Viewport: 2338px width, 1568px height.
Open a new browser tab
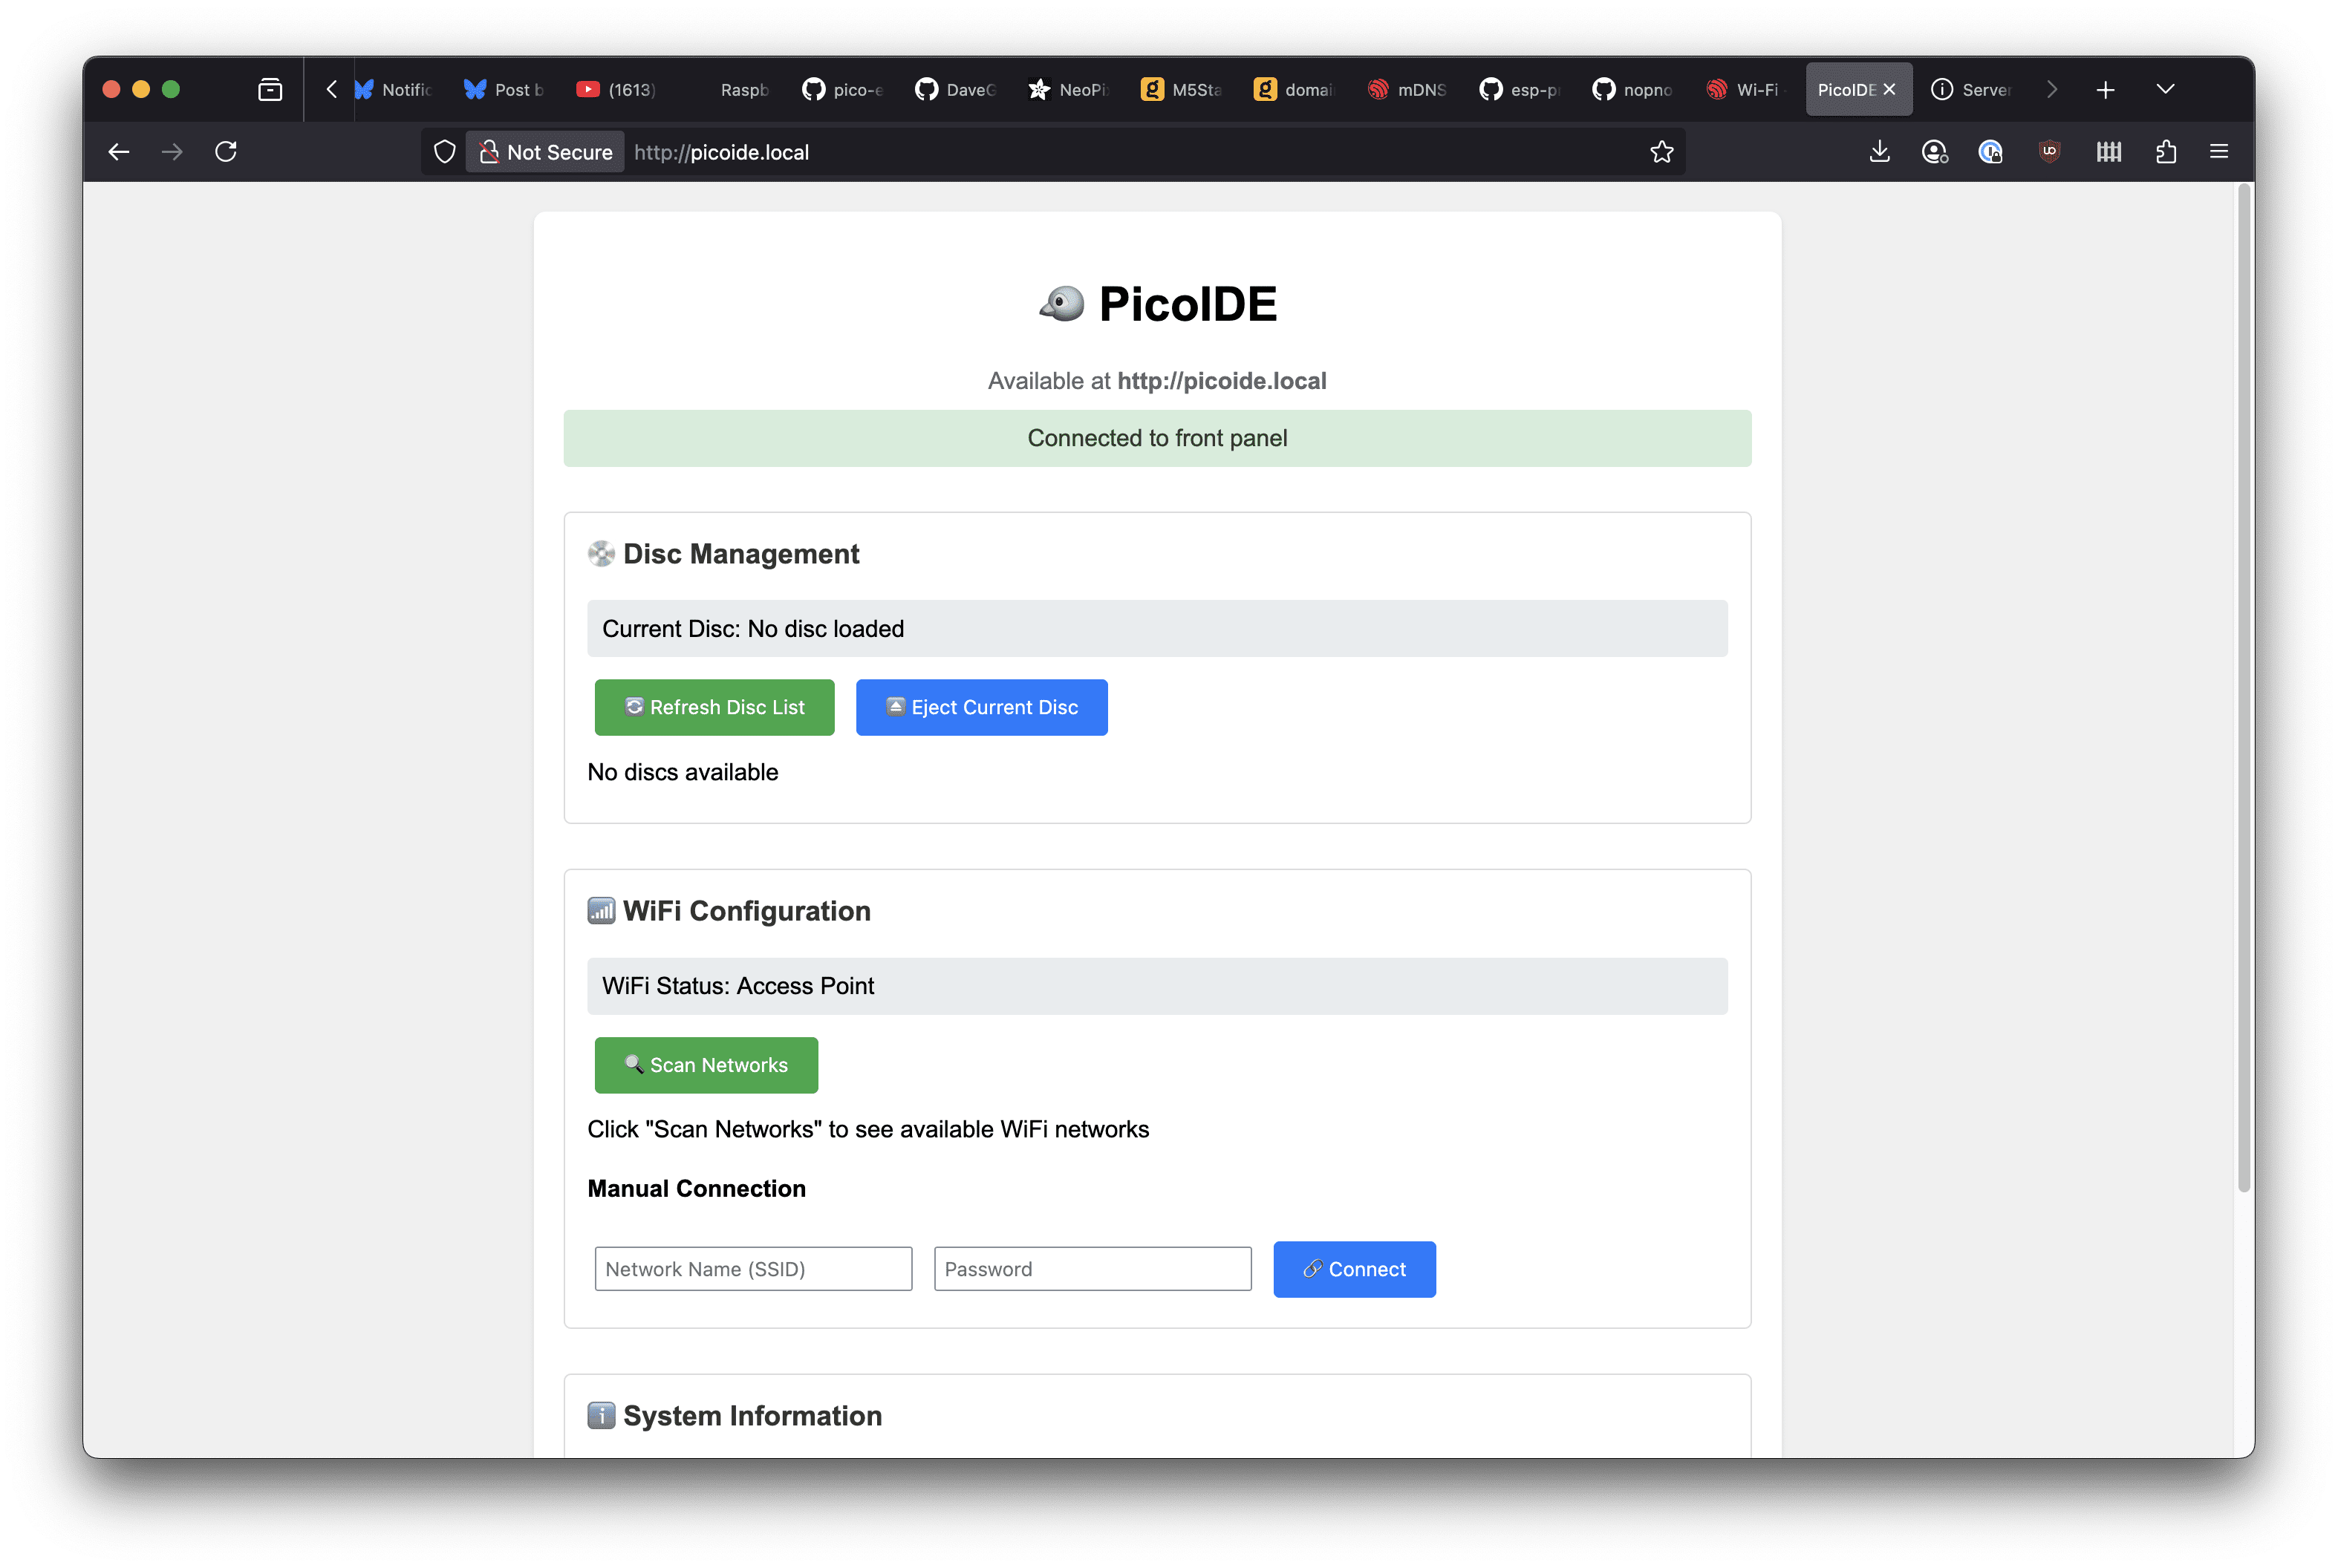[2105, 90]
